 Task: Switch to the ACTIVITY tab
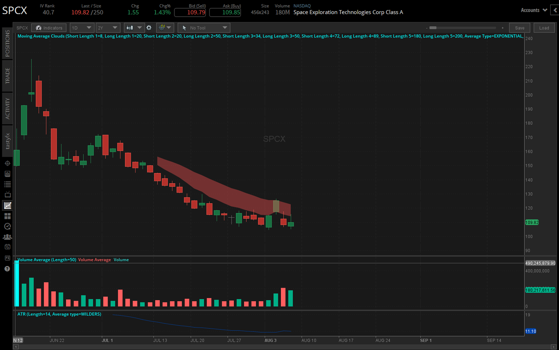point(7,108)
